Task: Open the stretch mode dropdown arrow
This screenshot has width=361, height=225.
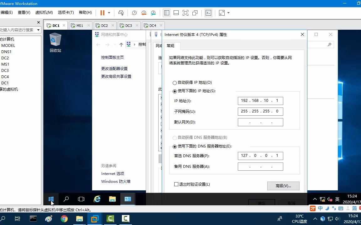Action: [228, 13]
